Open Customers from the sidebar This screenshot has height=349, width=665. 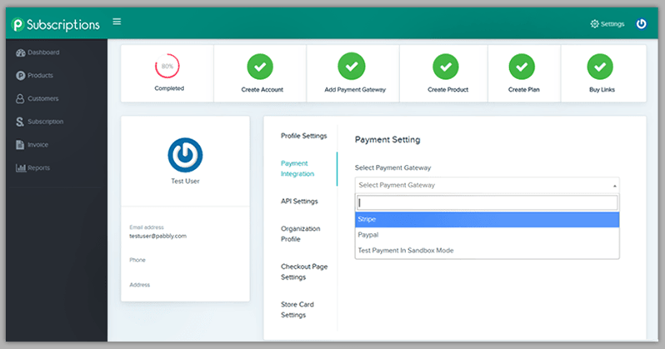(x=20, y=99)
